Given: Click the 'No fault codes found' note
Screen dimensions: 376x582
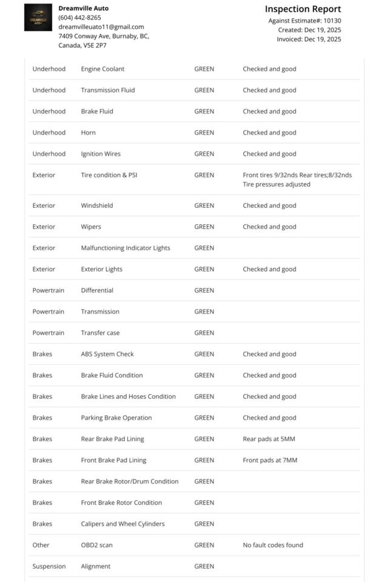Looking at the screenshot, I should point(273,545).
